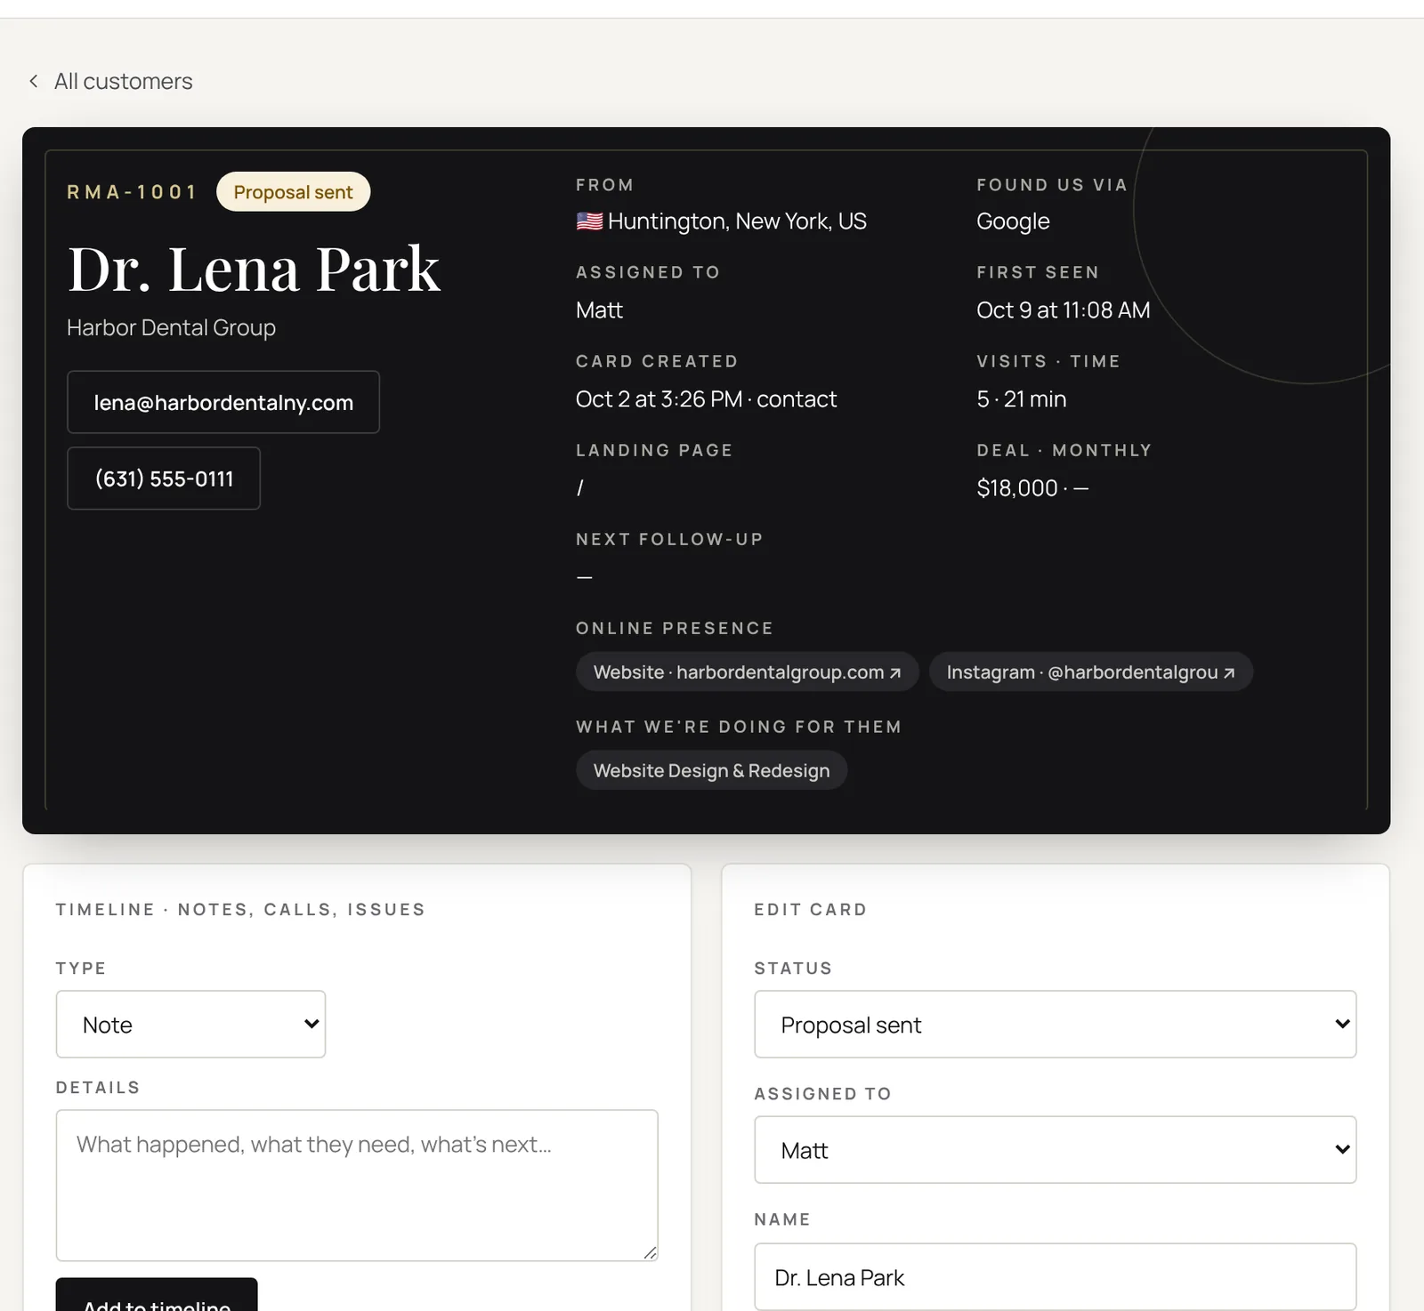Open the Status dropdown showing Proposal sent
1424x1311 pixels.
pyautogui.click(x=1055, y=1024)
